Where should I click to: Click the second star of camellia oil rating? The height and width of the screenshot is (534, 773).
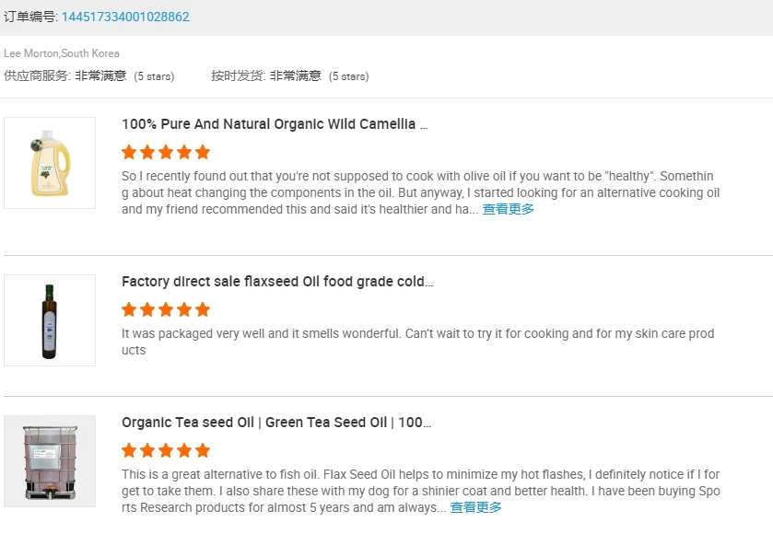147,152
